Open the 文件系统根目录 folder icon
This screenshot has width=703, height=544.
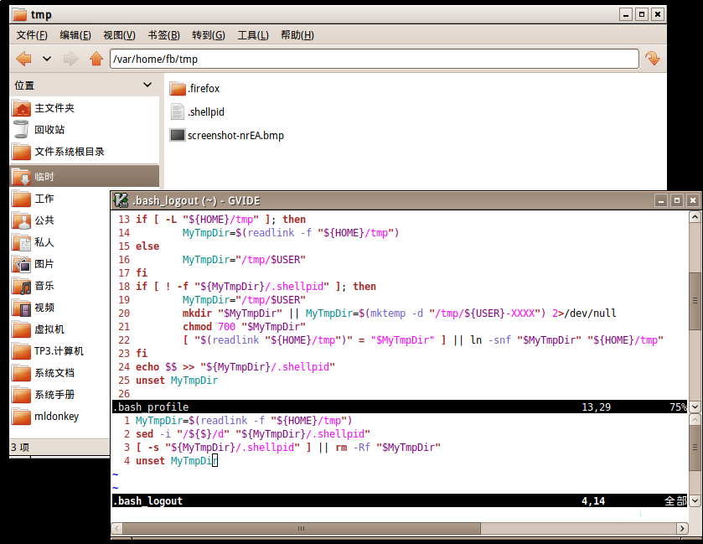point(22,152)
